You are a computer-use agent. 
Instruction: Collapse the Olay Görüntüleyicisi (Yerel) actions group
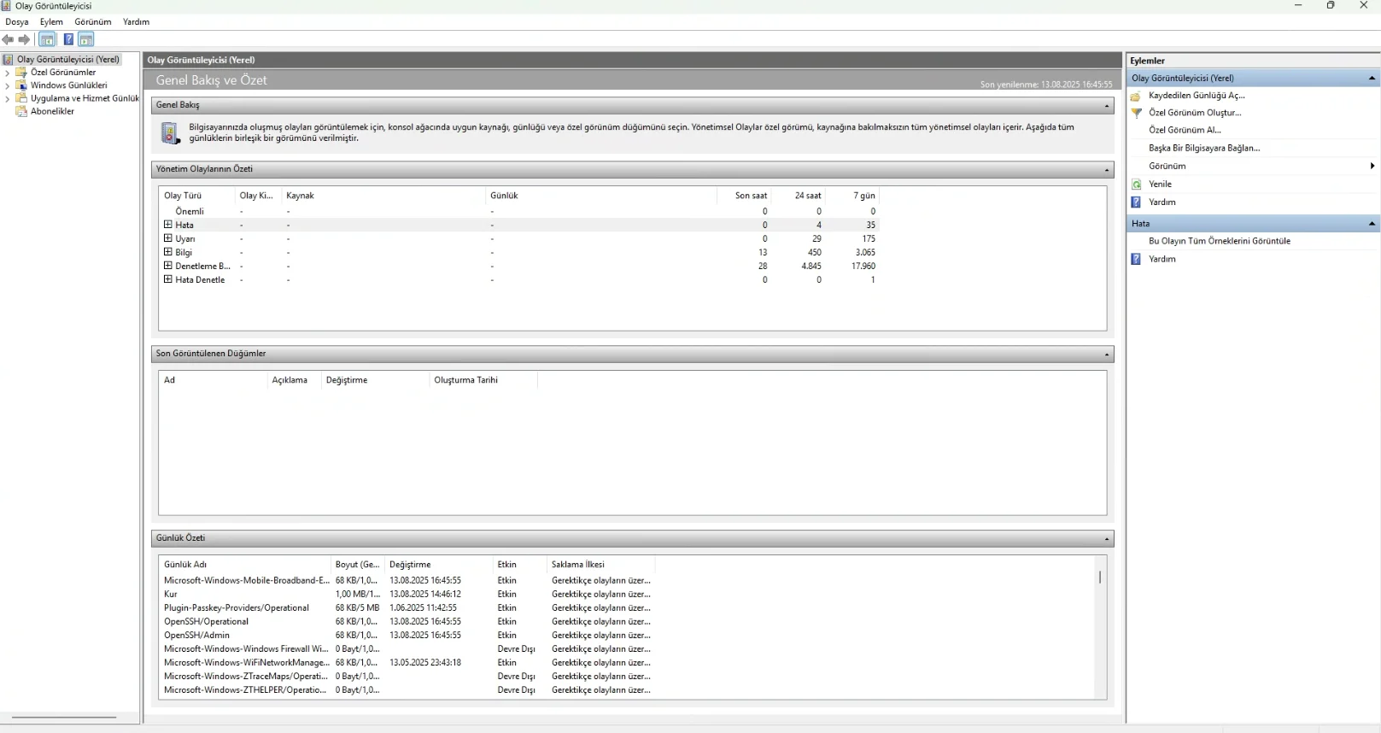coord(1372,78)
